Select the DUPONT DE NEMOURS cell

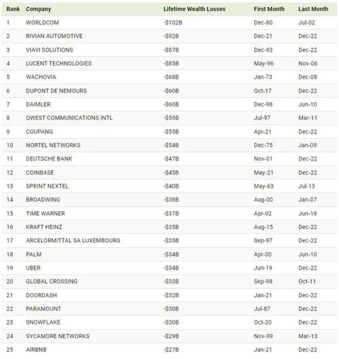pos(56,91)
